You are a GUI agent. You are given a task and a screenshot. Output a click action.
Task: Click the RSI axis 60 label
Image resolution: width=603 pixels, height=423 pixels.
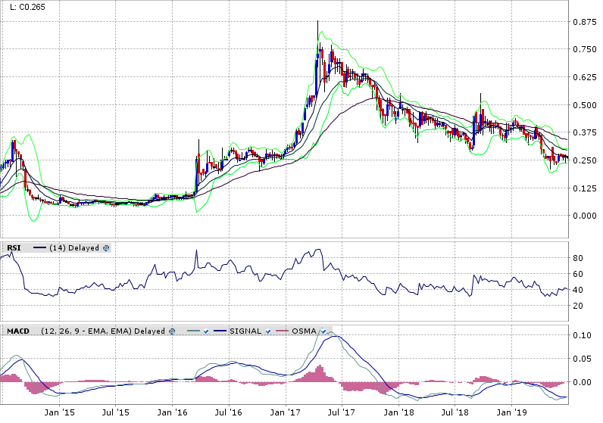tap(577, 274)
